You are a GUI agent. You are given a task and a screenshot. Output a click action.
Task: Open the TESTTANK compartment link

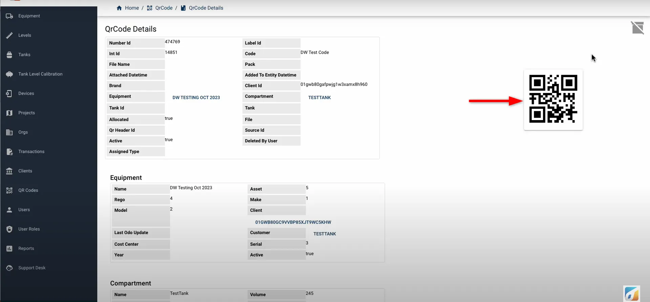click(x=319, y=97)
